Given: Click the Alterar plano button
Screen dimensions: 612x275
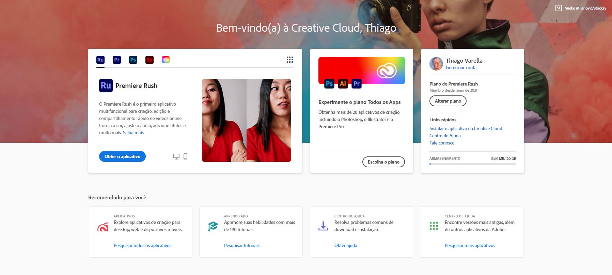Looking at the screenshot, I should pyautogui.click(x=448, y=101).
